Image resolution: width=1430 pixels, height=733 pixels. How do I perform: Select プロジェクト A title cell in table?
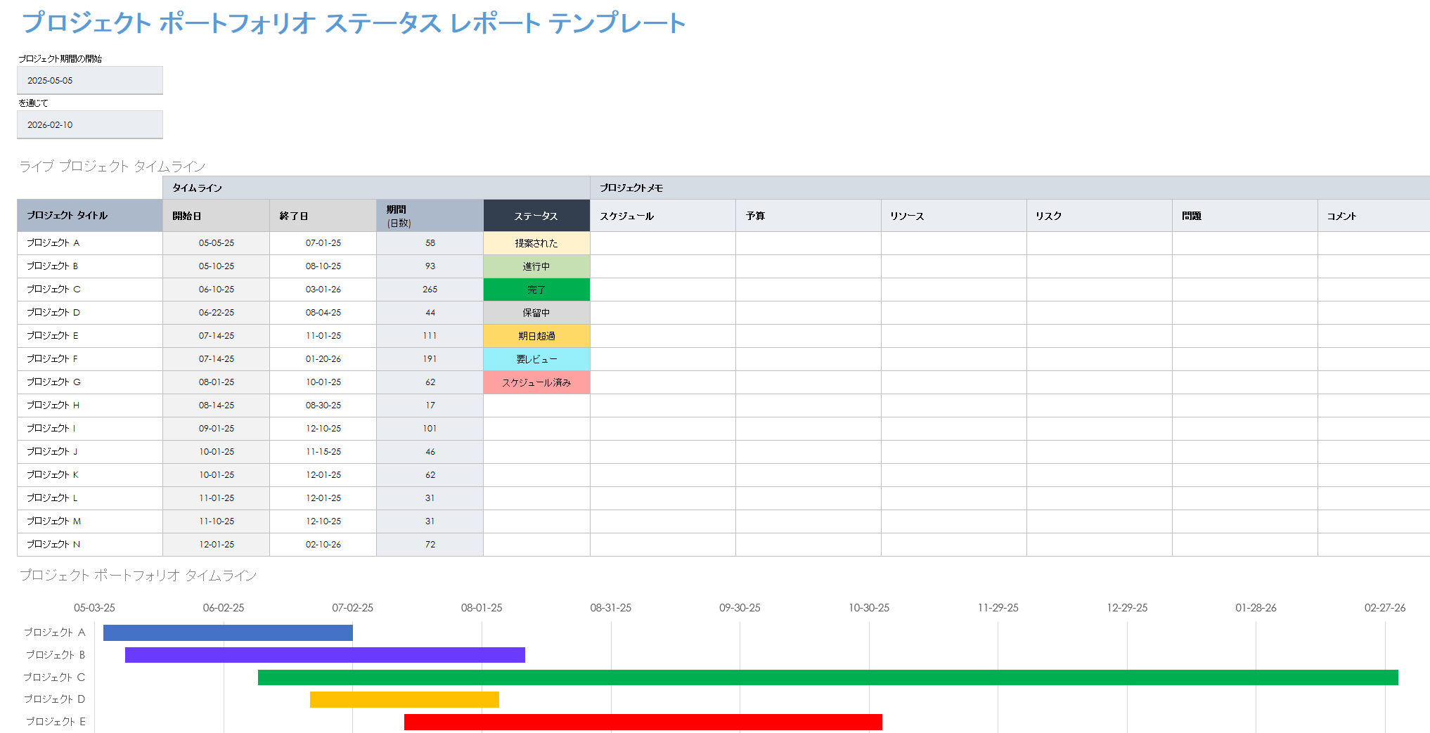(x=90, y=243)
